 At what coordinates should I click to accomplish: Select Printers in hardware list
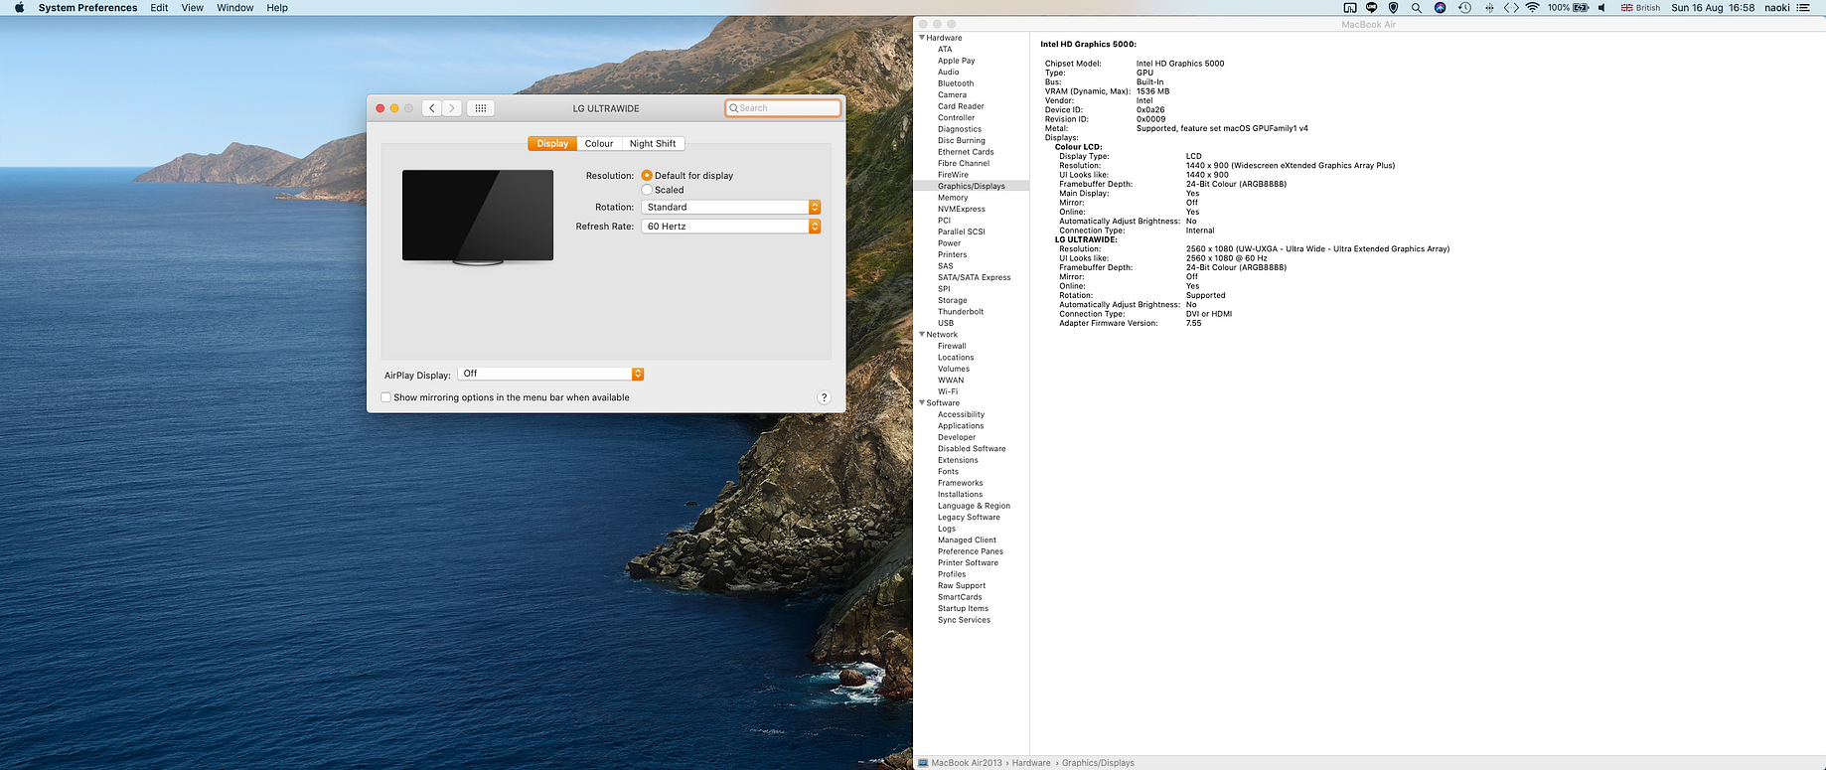(952, 254)
